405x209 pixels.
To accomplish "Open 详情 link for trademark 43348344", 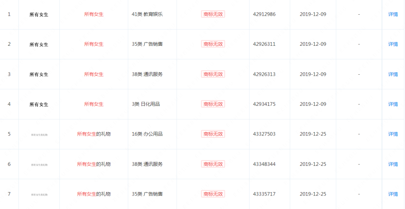I will tap(393, 164).
